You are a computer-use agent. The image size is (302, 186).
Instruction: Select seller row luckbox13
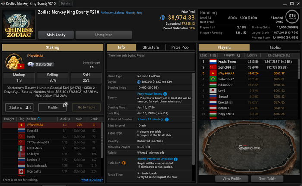[51, 160]
